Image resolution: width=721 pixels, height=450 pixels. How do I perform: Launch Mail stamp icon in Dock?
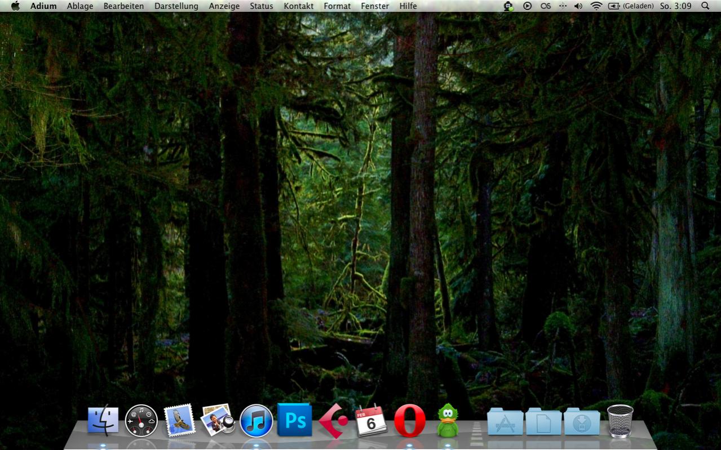coord(179,420)
